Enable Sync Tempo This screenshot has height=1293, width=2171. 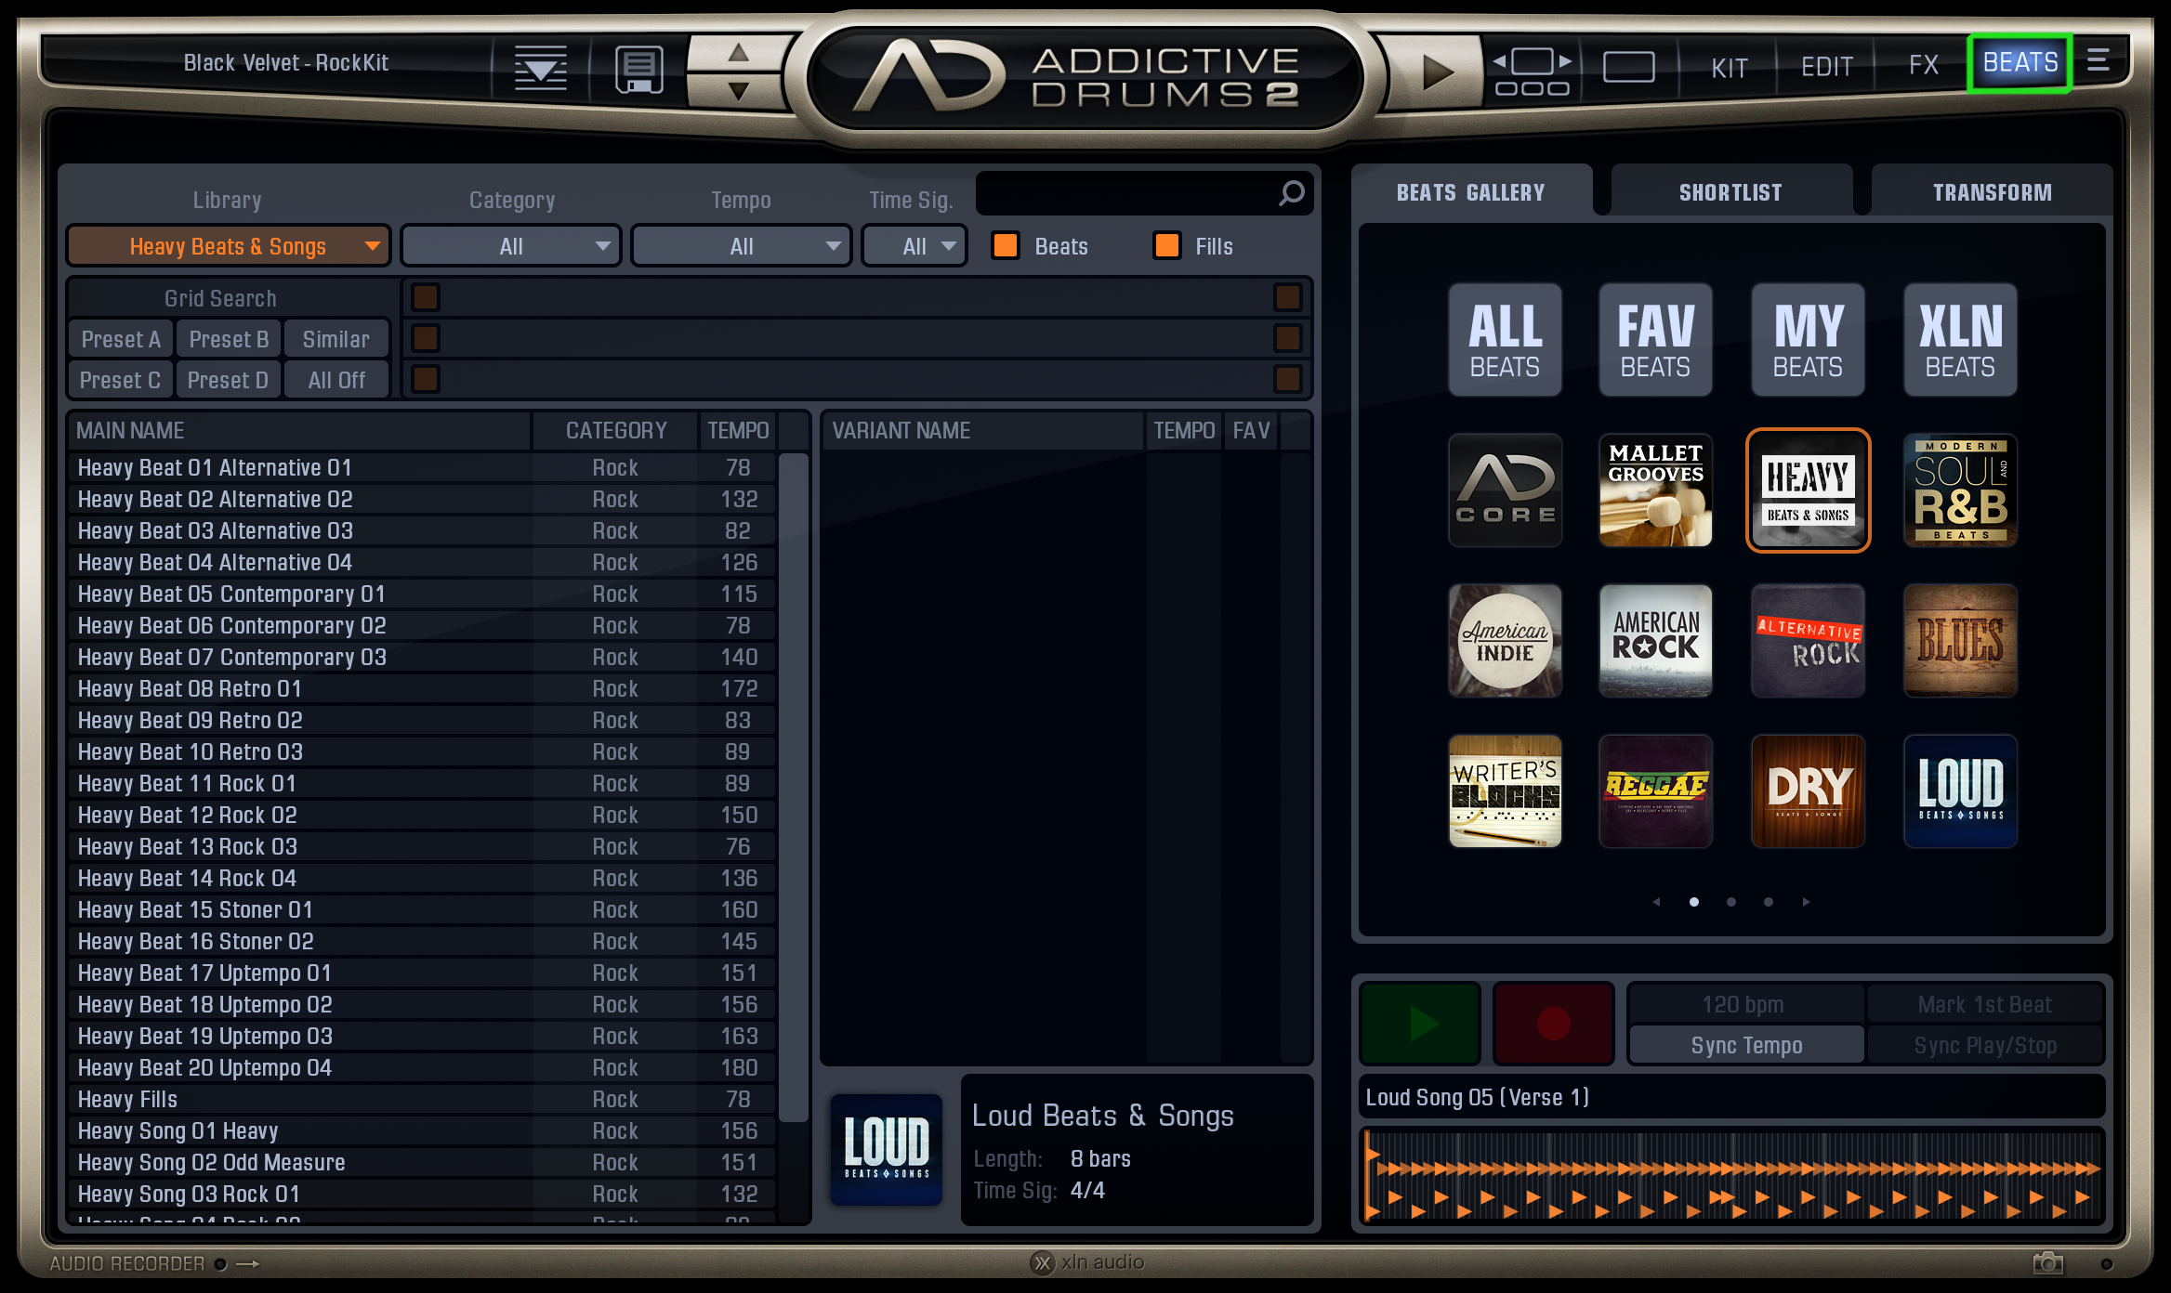[x=1746, y=1045]
